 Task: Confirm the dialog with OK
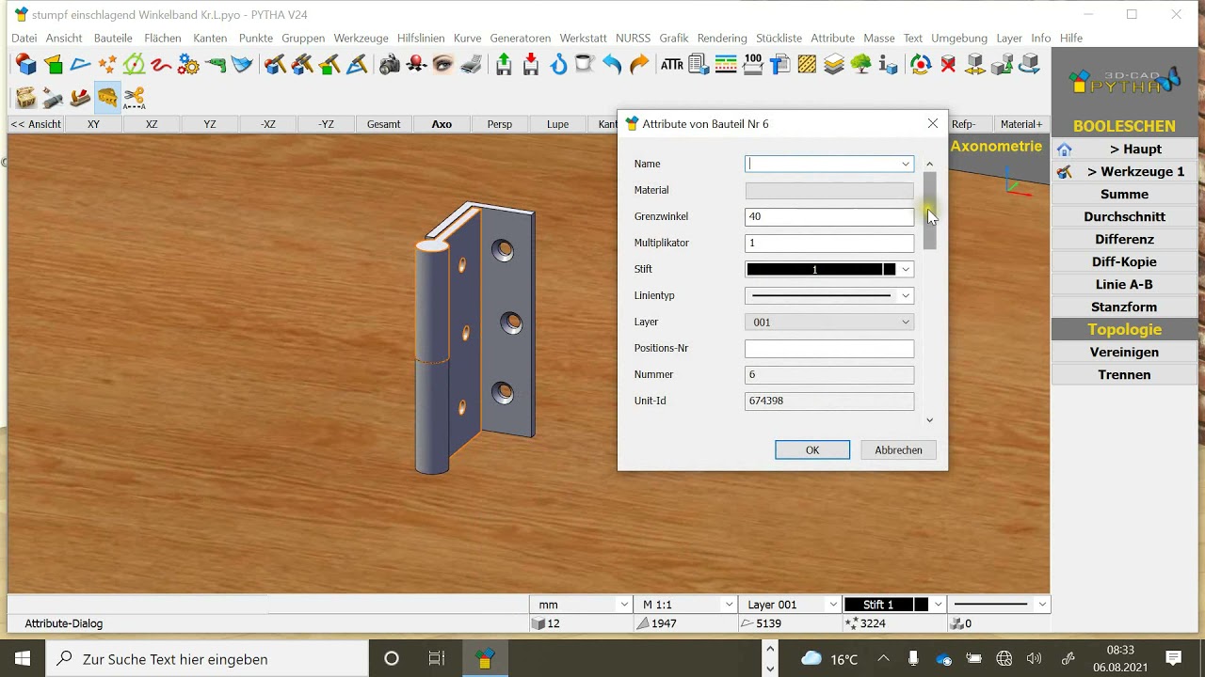click(x=812, y=449)
